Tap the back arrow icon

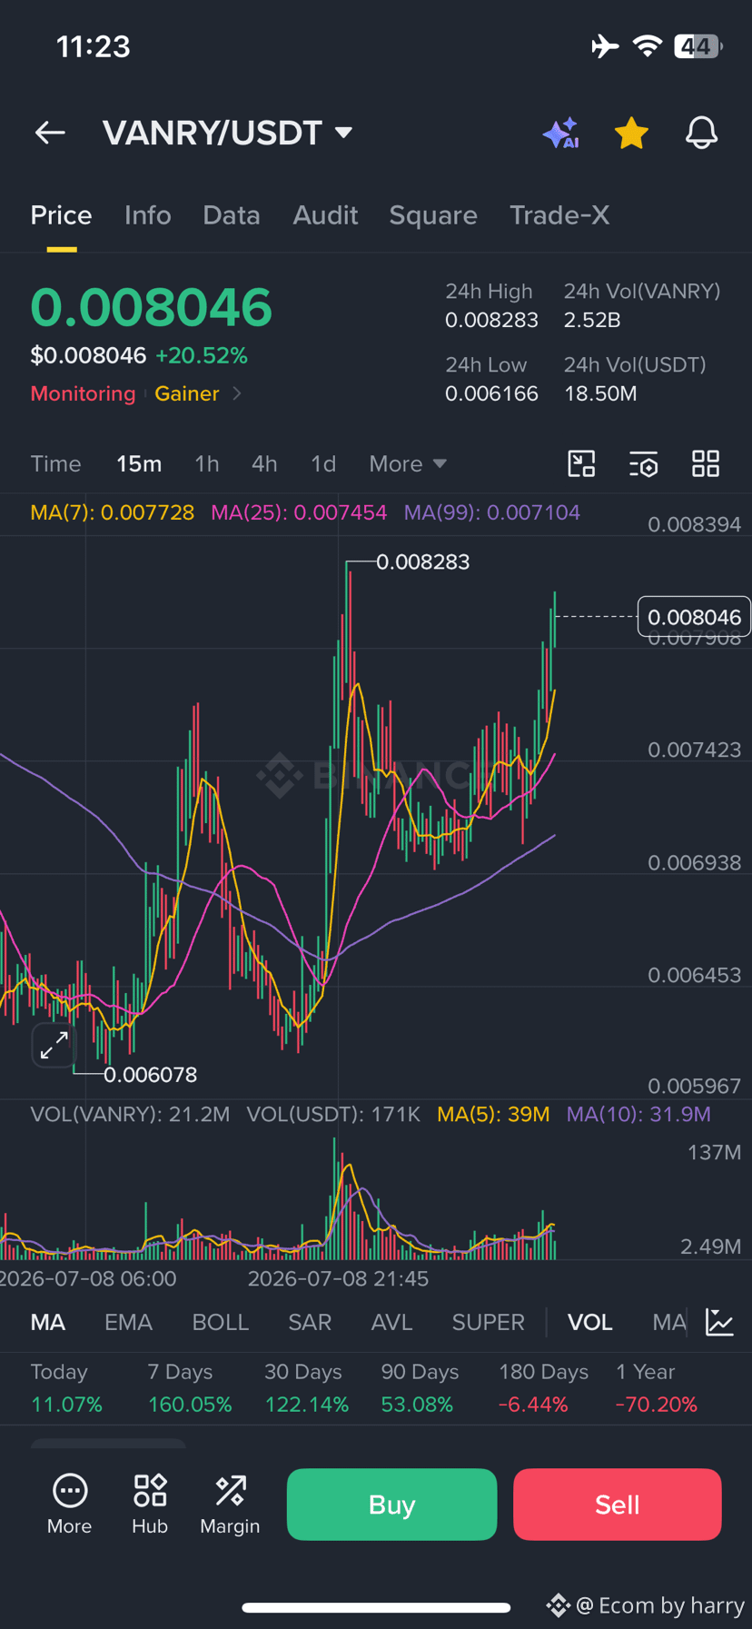click(x=50, y=133)
